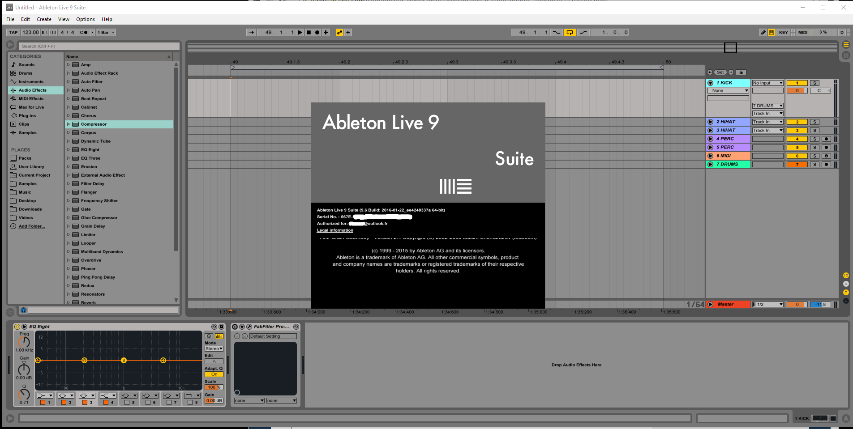Toggle Punch-In switch

pos(556,32)
